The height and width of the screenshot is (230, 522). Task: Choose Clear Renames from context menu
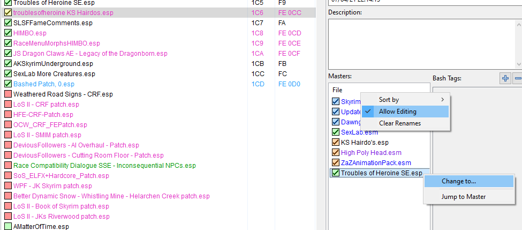click(405, 123)
